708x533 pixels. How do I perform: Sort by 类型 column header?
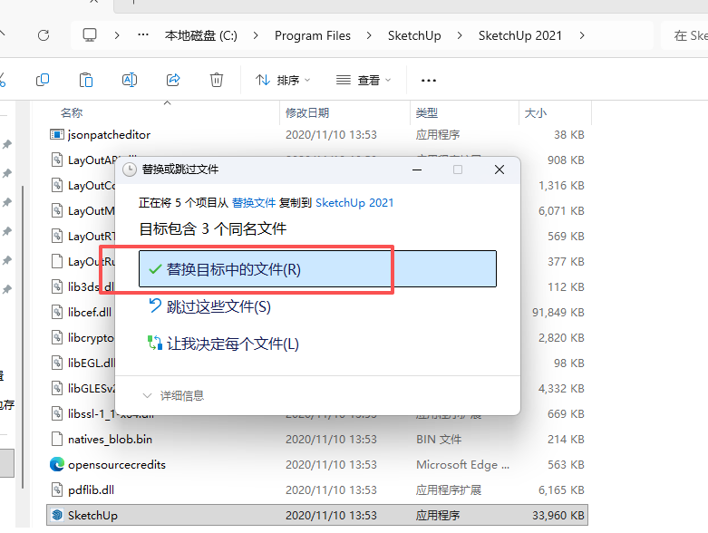427,112
